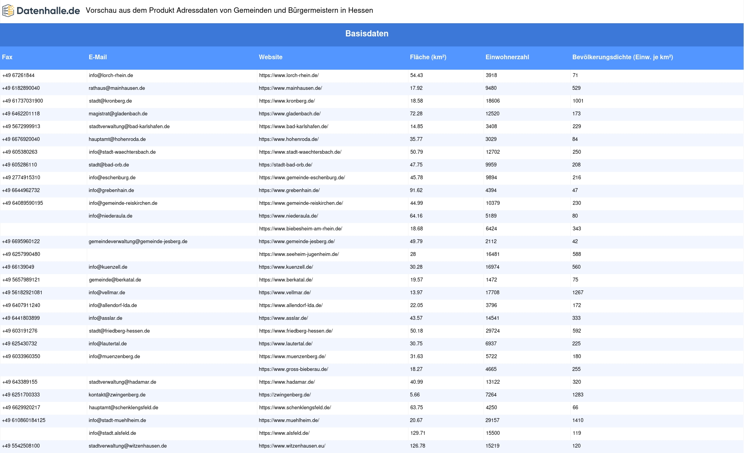Click the Fläche (km²) column header
Viewport: 744px width, 453px height.
click(428, 57)
